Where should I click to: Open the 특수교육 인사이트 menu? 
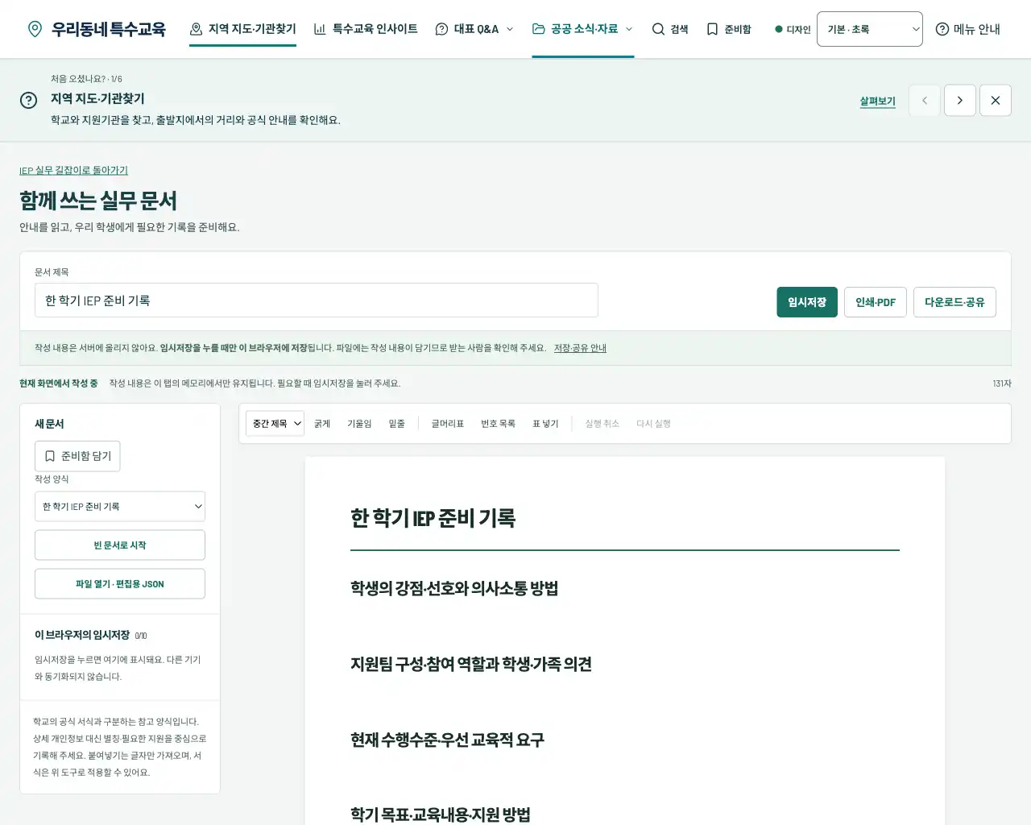(366, 29)
